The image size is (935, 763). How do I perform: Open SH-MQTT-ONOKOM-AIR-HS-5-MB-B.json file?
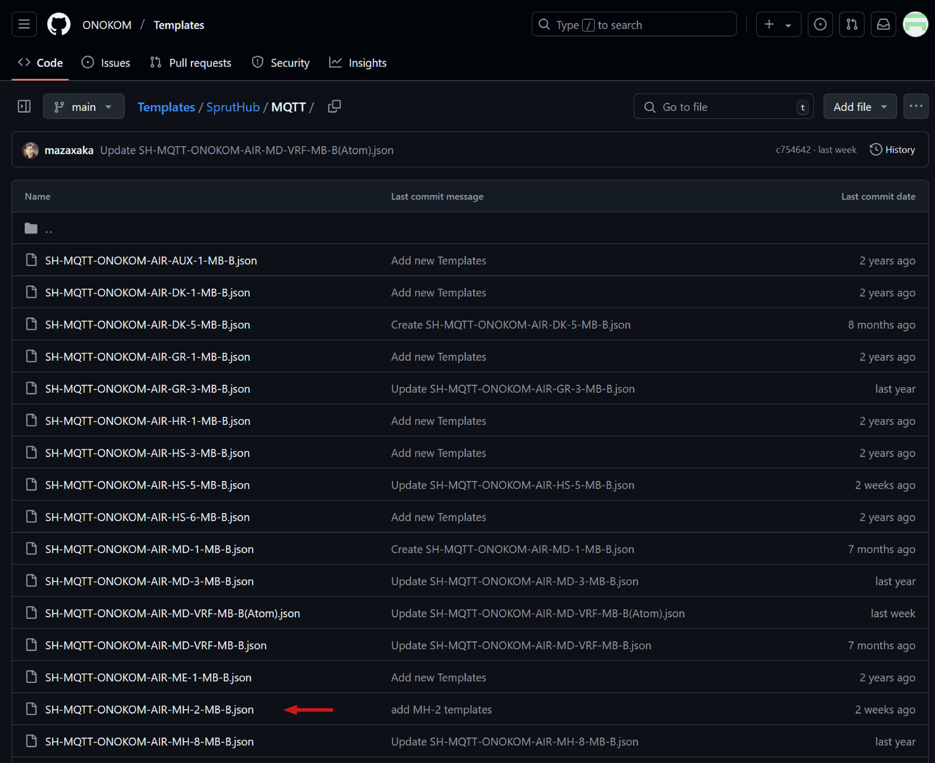(x=147, y=485)
